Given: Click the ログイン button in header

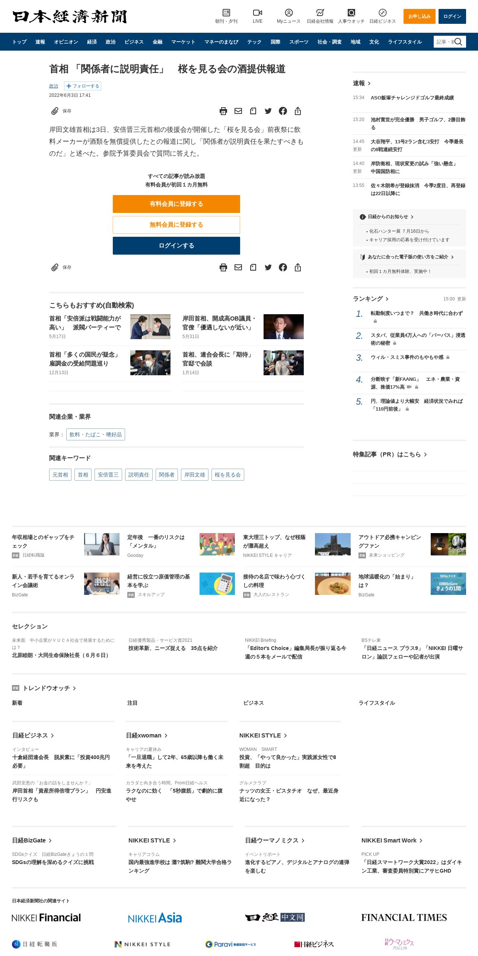Looking at the screenshot, I should pyautogui.click(x=452, y=16).
